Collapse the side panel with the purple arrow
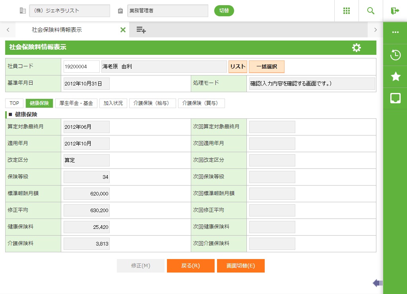Viewport: 407px width, 294px height. coord(377,283)
